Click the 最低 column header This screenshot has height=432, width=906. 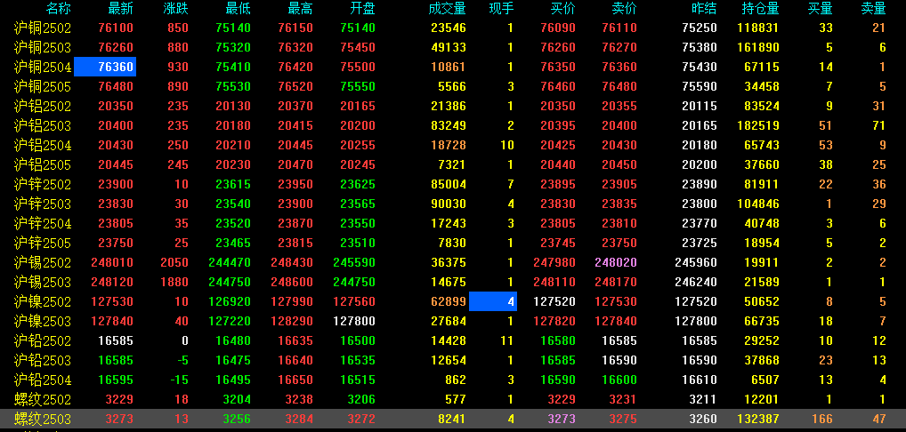pyautogui.click(x=238, y=8)
